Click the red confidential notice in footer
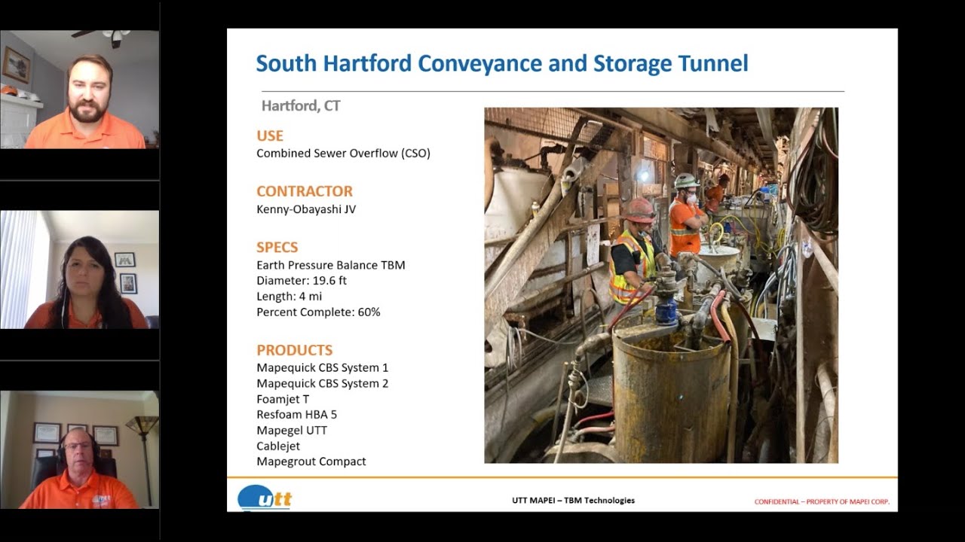 [822, 502]
